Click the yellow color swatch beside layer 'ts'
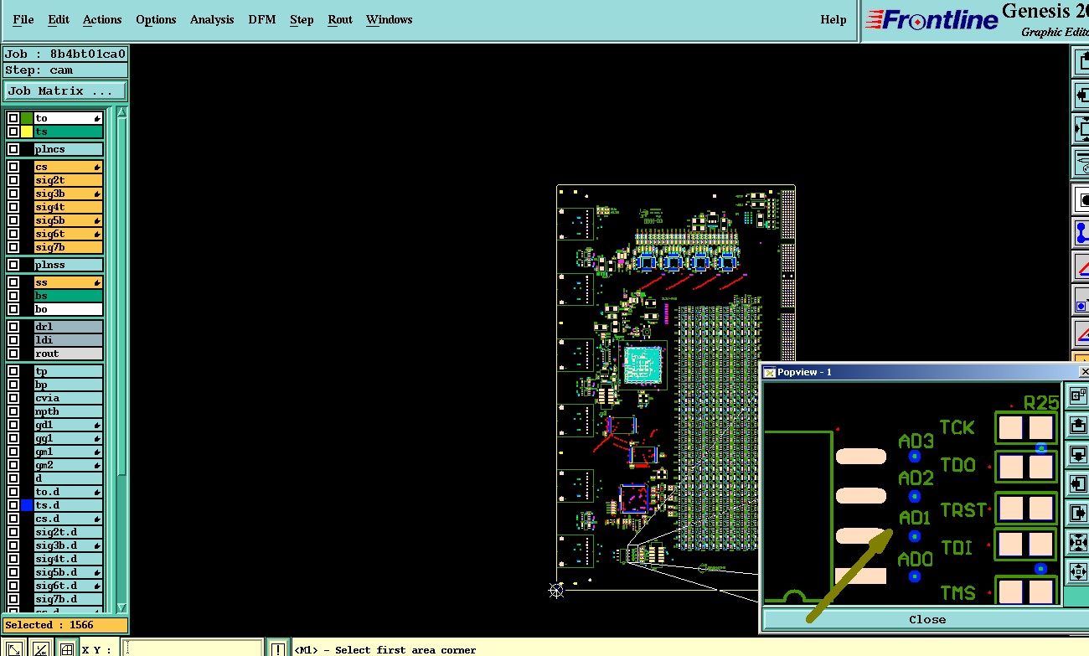The height and width of the screenshot is (656, 1089). (27, 132)
